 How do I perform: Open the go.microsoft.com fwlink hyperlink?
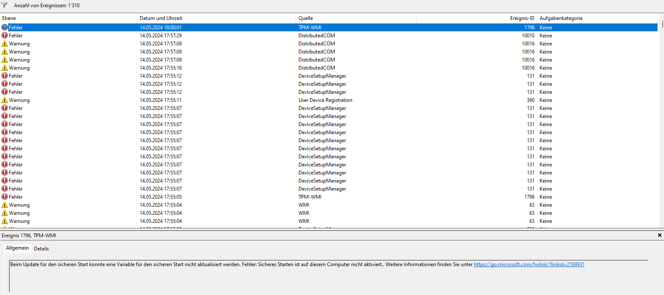(x=529, y=264)
